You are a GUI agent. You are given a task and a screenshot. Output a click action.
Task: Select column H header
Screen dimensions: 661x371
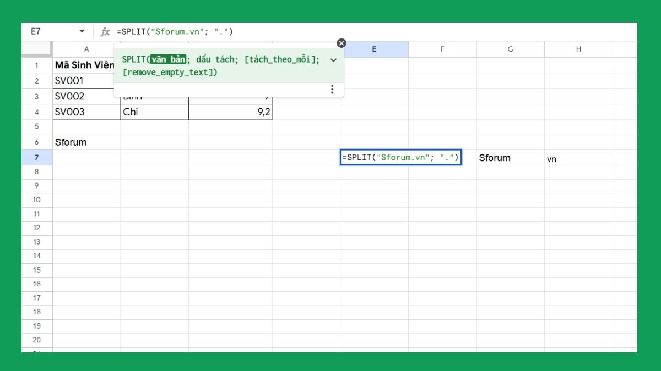[578, 49]
